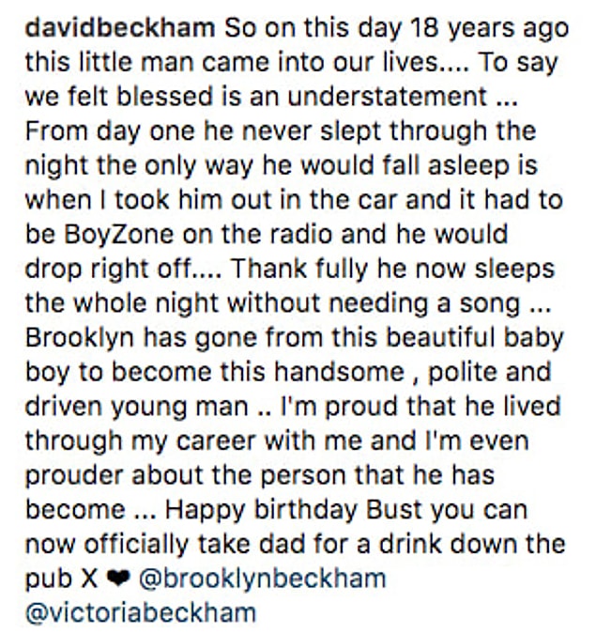Screen dimensions: 596x633
Task: Click the word pub in last lines
Action: (50, 580)
